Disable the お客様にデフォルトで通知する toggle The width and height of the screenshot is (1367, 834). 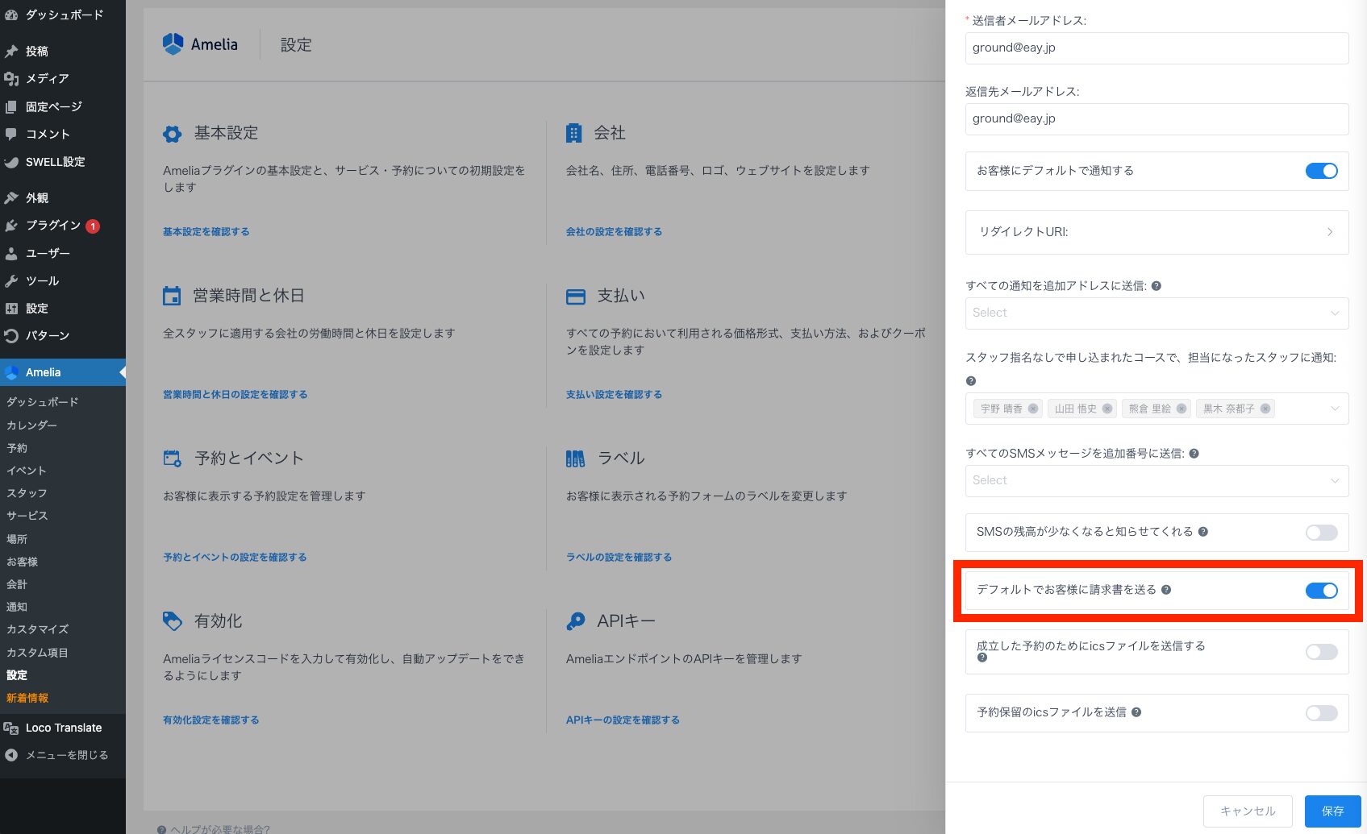point(1321,171)
